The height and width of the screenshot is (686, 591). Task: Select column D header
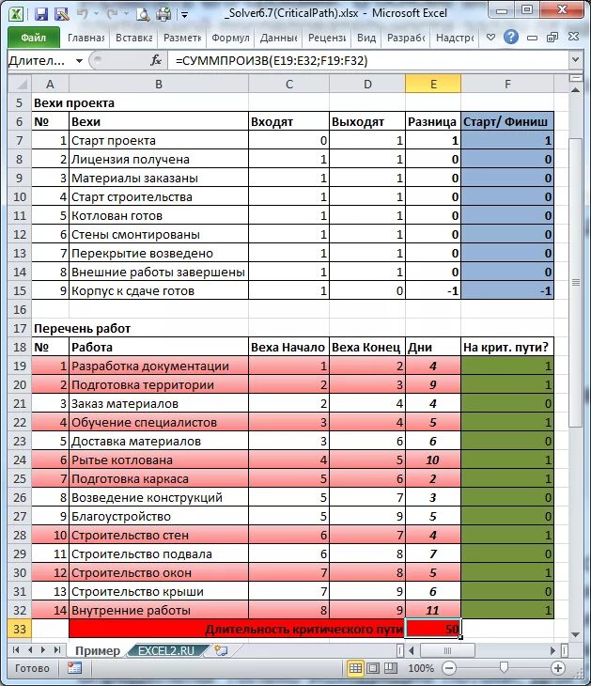coord(367,84)
